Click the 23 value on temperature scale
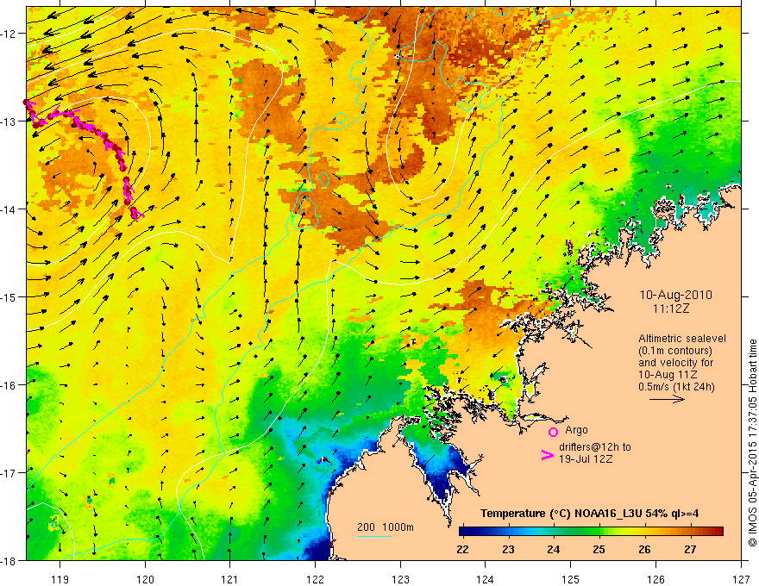 [x=508, y=549]
